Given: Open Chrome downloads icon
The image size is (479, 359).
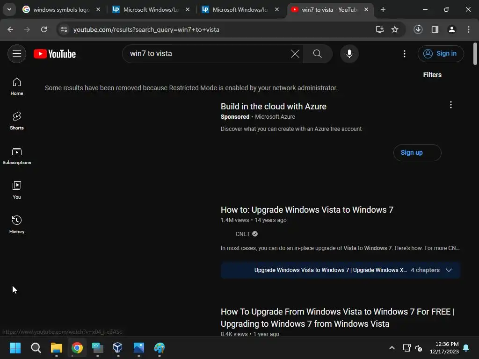Looking at the screenshot, I should (x=418, y=29).
